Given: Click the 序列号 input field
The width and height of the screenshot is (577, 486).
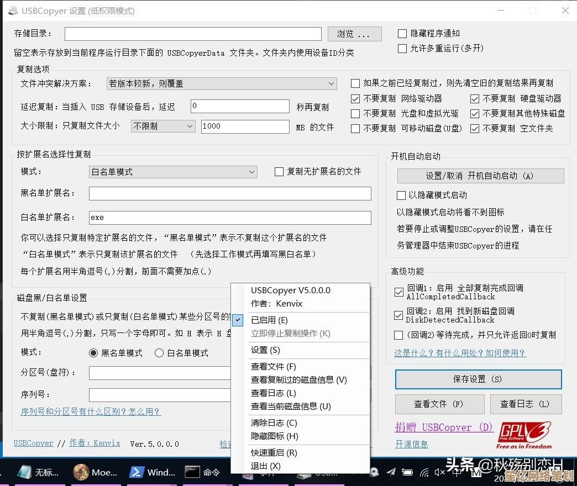Looking at the screenshot, I should click(160, 395).
